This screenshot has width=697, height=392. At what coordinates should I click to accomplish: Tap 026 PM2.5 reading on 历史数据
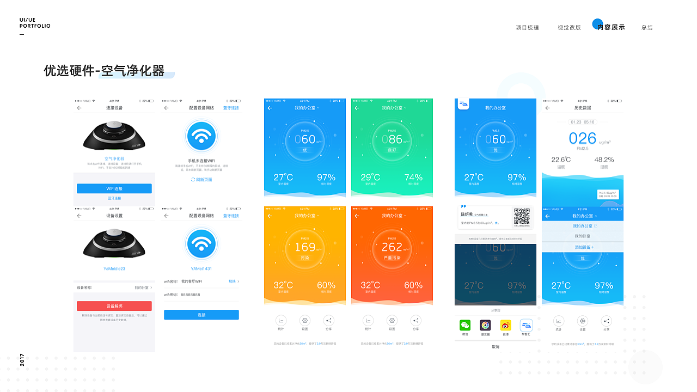(583, 138)
